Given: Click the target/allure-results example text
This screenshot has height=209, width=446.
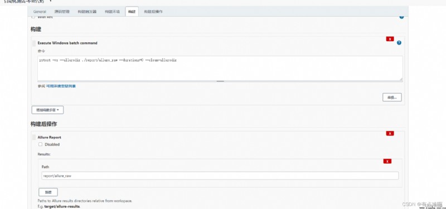Looking at the screenshot, I should 62,206.
